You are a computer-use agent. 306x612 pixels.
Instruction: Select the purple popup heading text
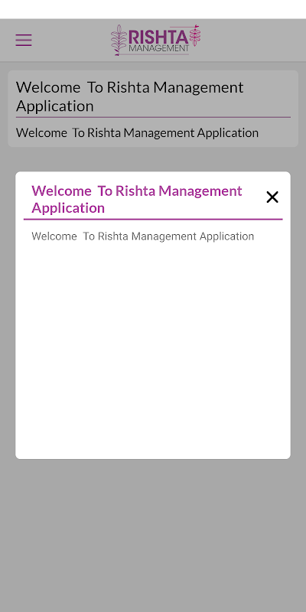coord(137,199)
